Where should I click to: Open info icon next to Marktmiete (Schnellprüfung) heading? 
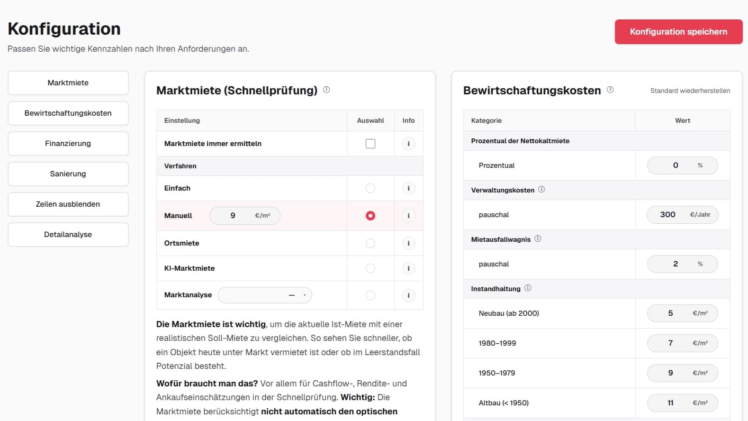pyautogui.click(x=326, y=90)
